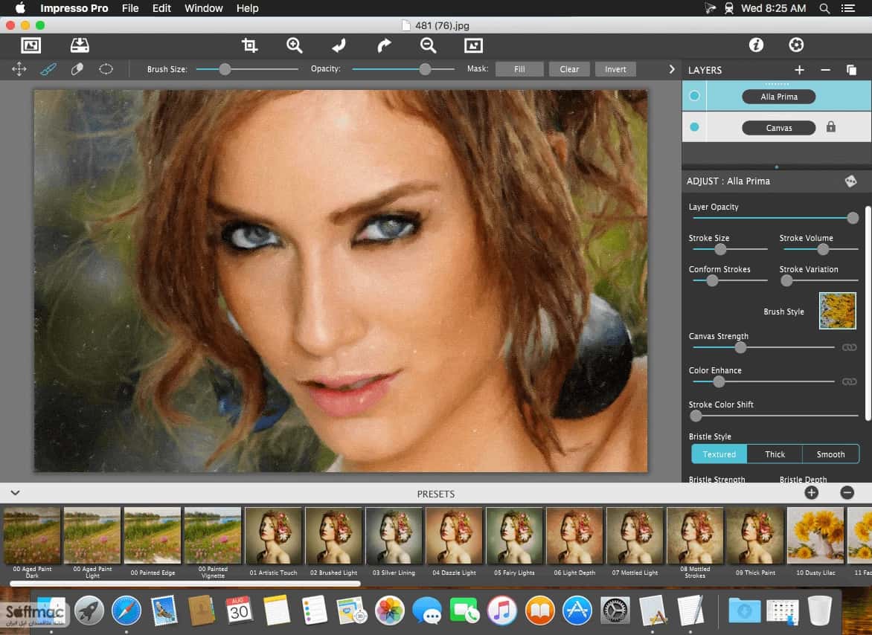Toggle visibility of Canvas layer

[694, 127]
